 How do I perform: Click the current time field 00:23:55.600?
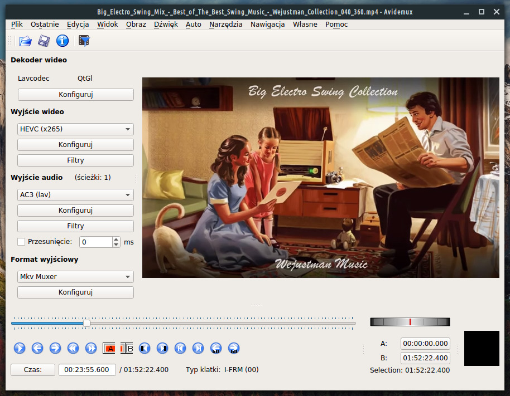87,370
